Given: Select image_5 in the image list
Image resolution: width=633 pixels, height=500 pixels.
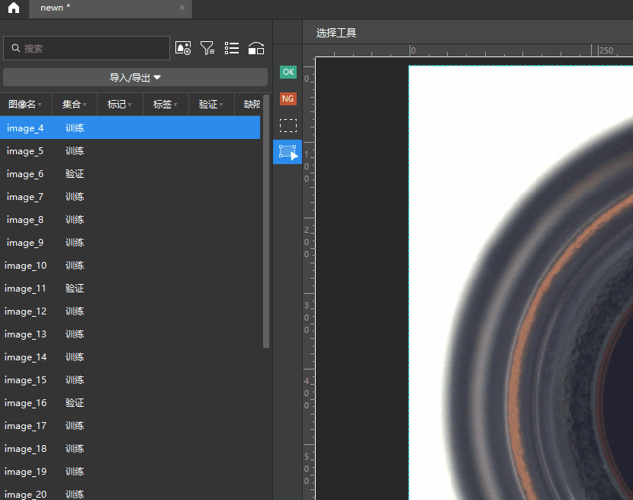Looking at the screenshot, I should tap(130, 151).
